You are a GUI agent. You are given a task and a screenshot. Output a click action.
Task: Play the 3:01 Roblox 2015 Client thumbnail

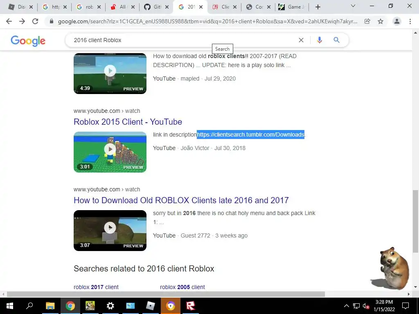point(110,152)
